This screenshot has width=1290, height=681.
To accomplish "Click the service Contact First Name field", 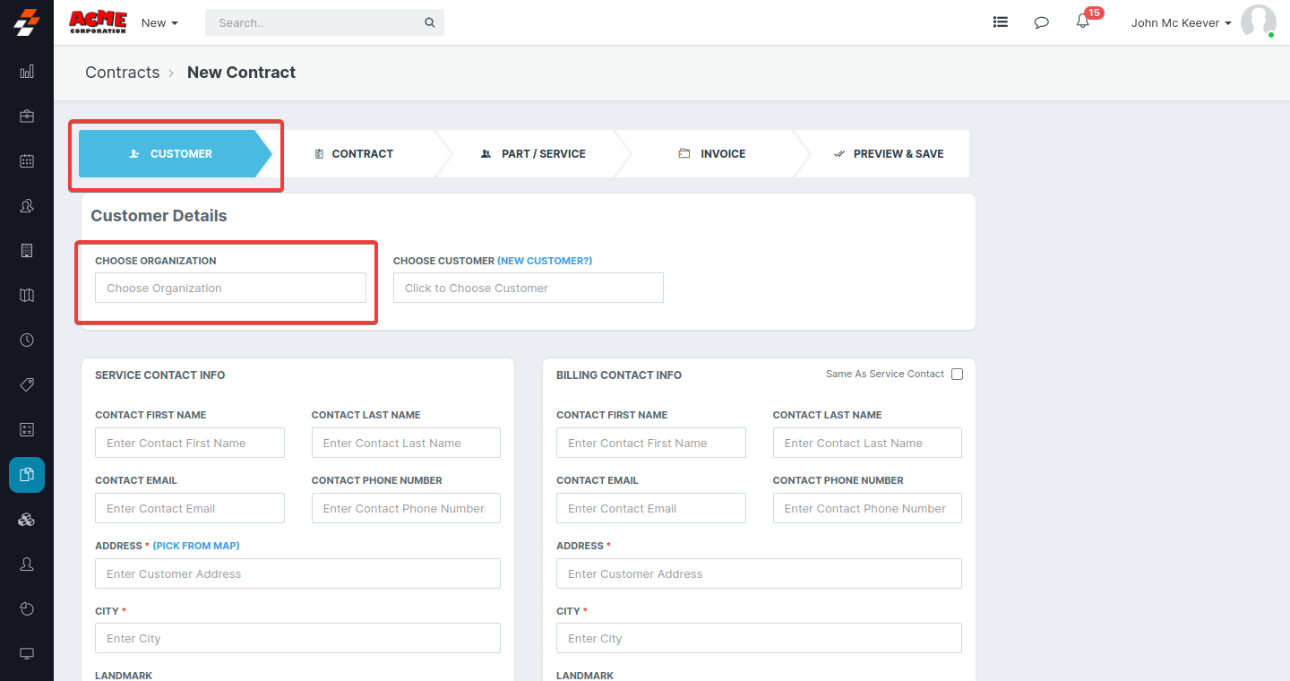I will pos(189,443).
